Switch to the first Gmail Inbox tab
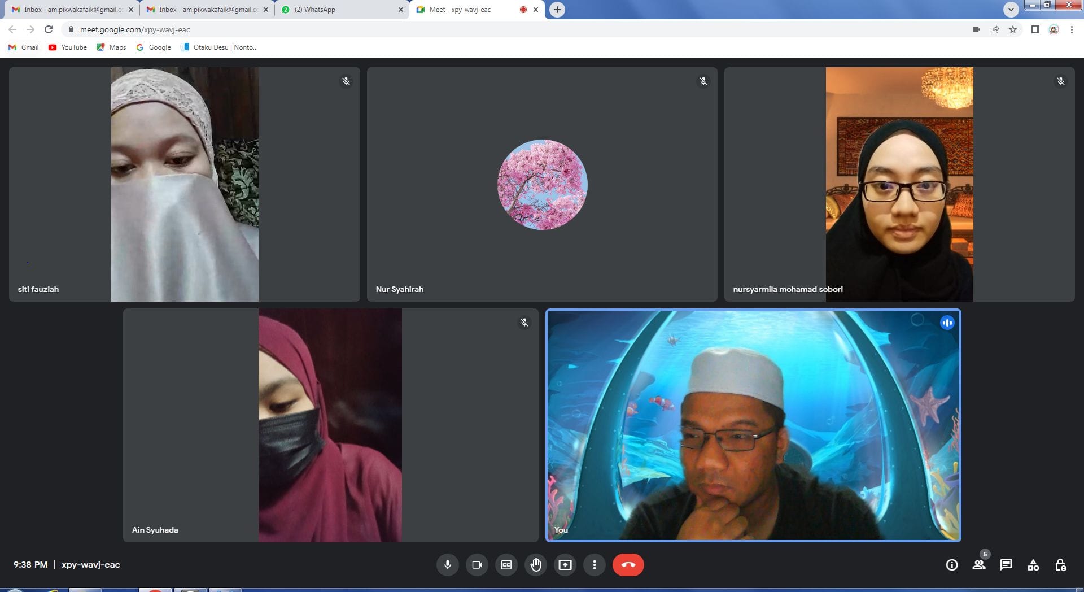 coord(71,10)
